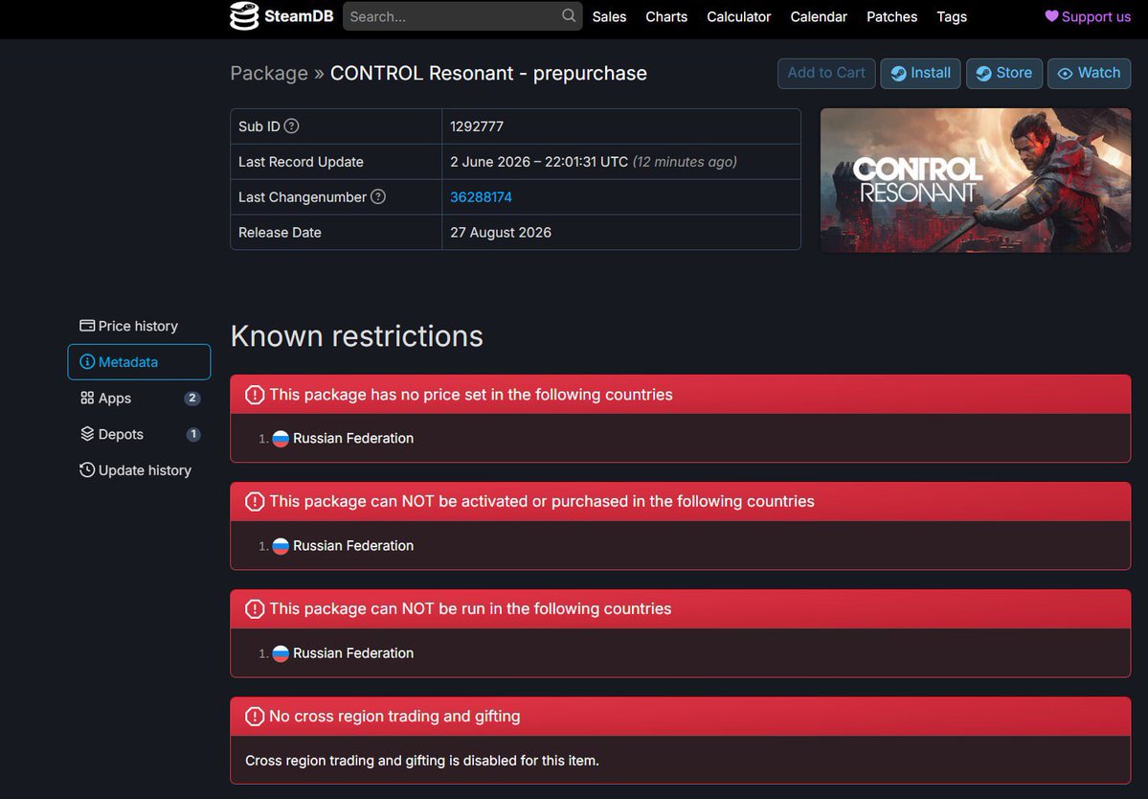This screenshot has height=799, width=1148.
Task: Click the cross region trading disabled text
Action: pos(421,760)
